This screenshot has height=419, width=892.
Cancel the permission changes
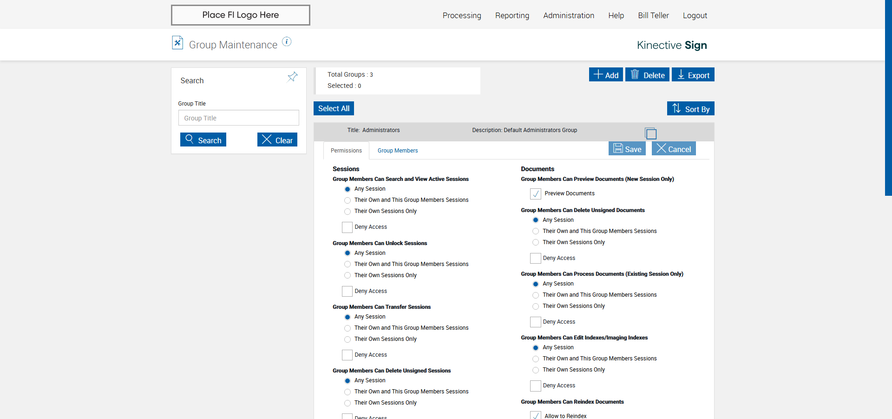coord(674,149)
